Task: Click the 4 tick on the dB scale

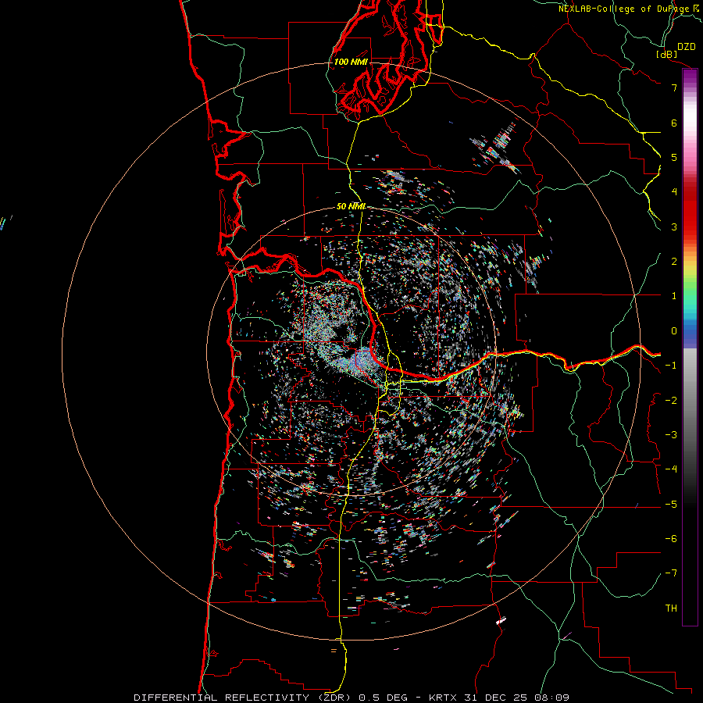Action: pyautogui.click(x=674, y=192)
